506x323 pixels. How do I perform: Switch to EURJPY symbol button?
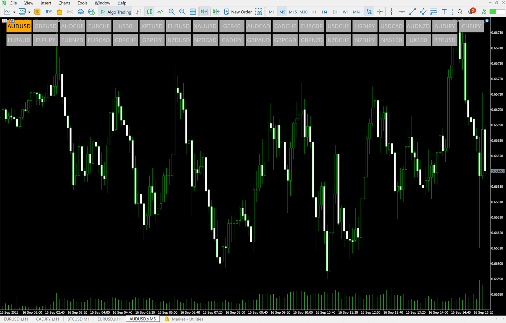pyautogui.click(x=46, y=40)
